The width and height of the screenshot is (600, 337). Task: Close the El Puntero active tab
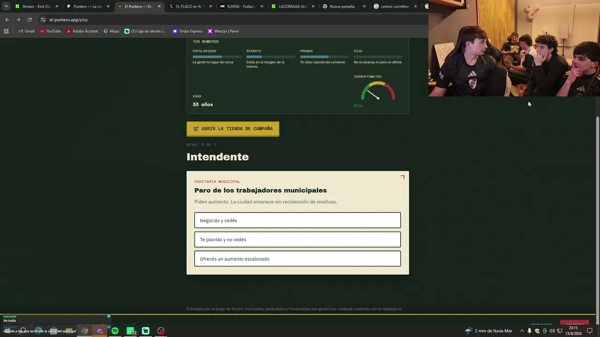click(159, 7)
